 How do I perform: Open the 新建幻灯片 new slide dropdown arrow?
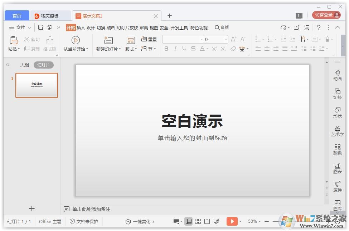pyautogui.click(x=120, y=49)
